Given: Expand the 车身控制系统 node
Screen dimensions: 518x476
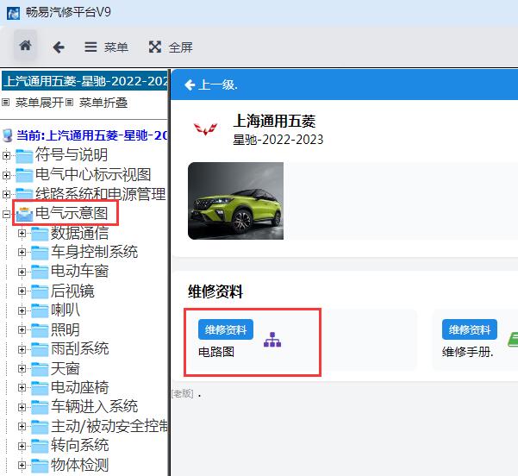Looking at the screenshot, I should [x=22, y=253].
